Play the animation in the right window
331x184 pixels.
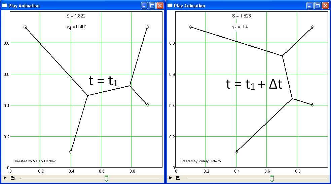[x=171, y=178]
